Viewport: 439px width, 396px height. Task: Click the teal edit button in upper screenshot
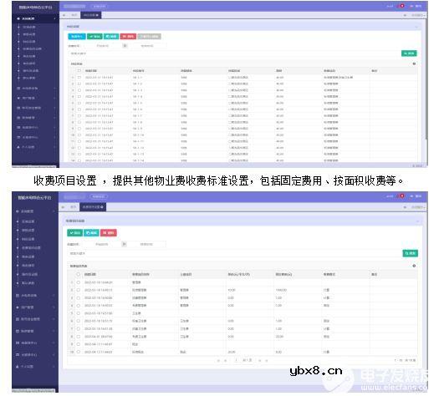(111, 37)
